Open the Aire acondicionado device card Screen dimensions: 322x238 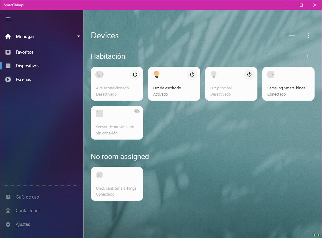click(117, 84)
